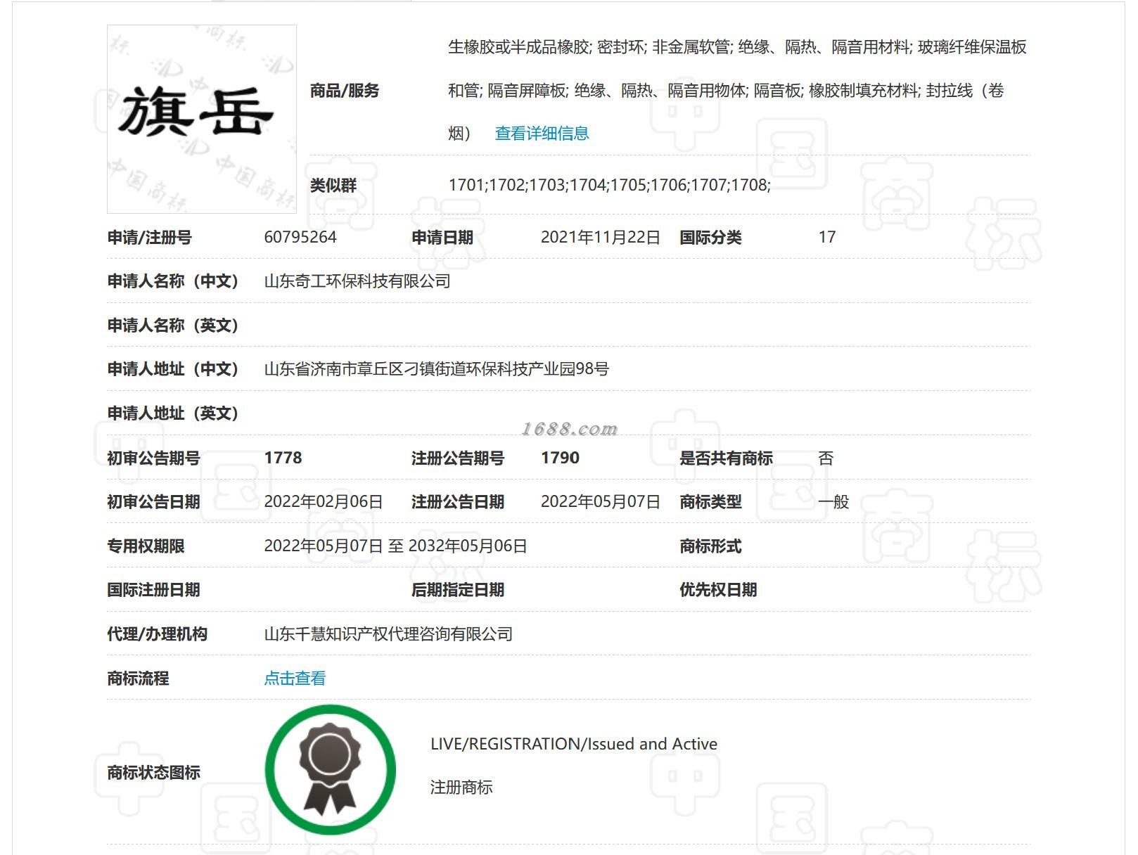Click the 是否共有商标 label
Image resolution: width=1138 pixels, height=855 pixels.
coord(726,458)
